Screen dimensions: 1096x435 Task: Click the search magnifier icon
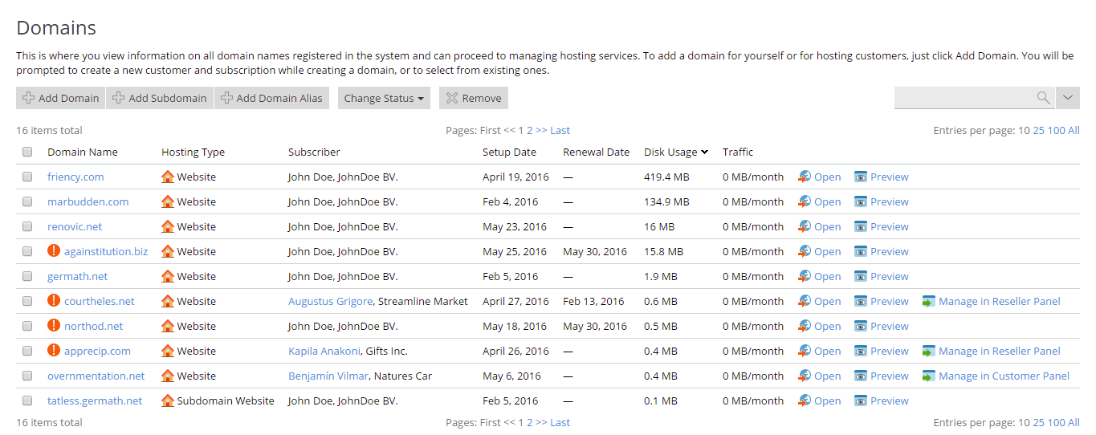tap(1043, 98)
